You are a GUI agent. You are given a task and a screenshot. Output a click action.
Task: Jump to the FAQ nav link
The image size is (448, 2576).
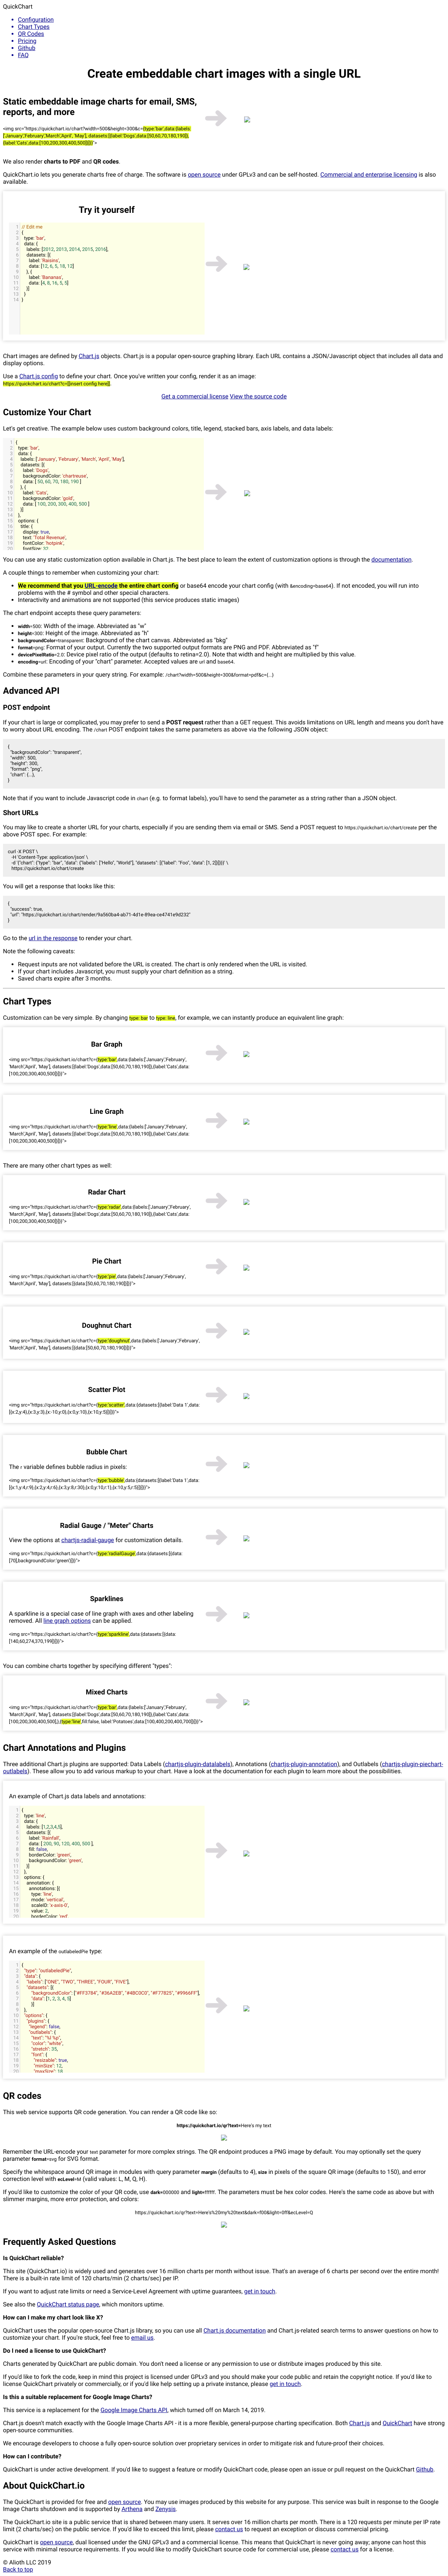pos(23,55)
